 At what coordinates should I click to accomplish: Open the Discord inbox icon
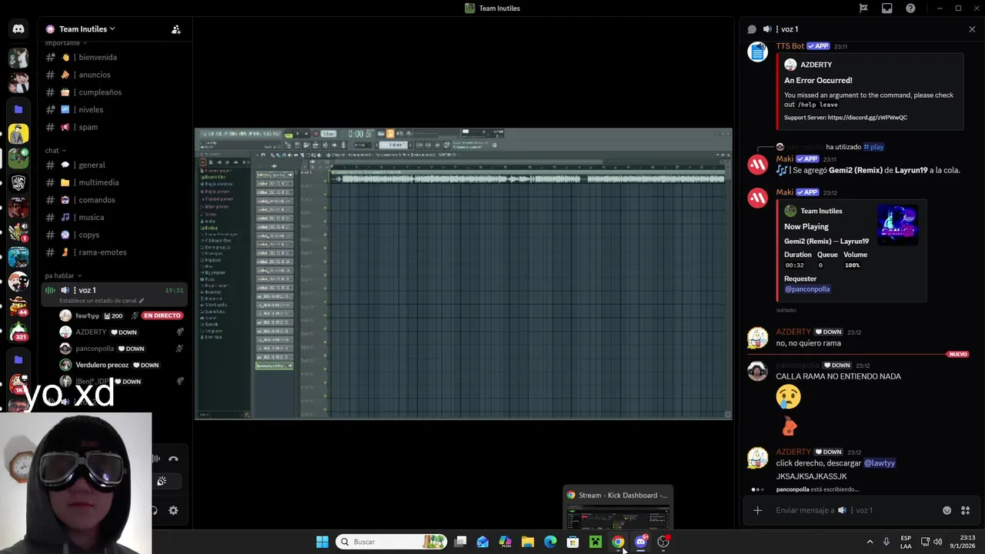coord(886,8)
